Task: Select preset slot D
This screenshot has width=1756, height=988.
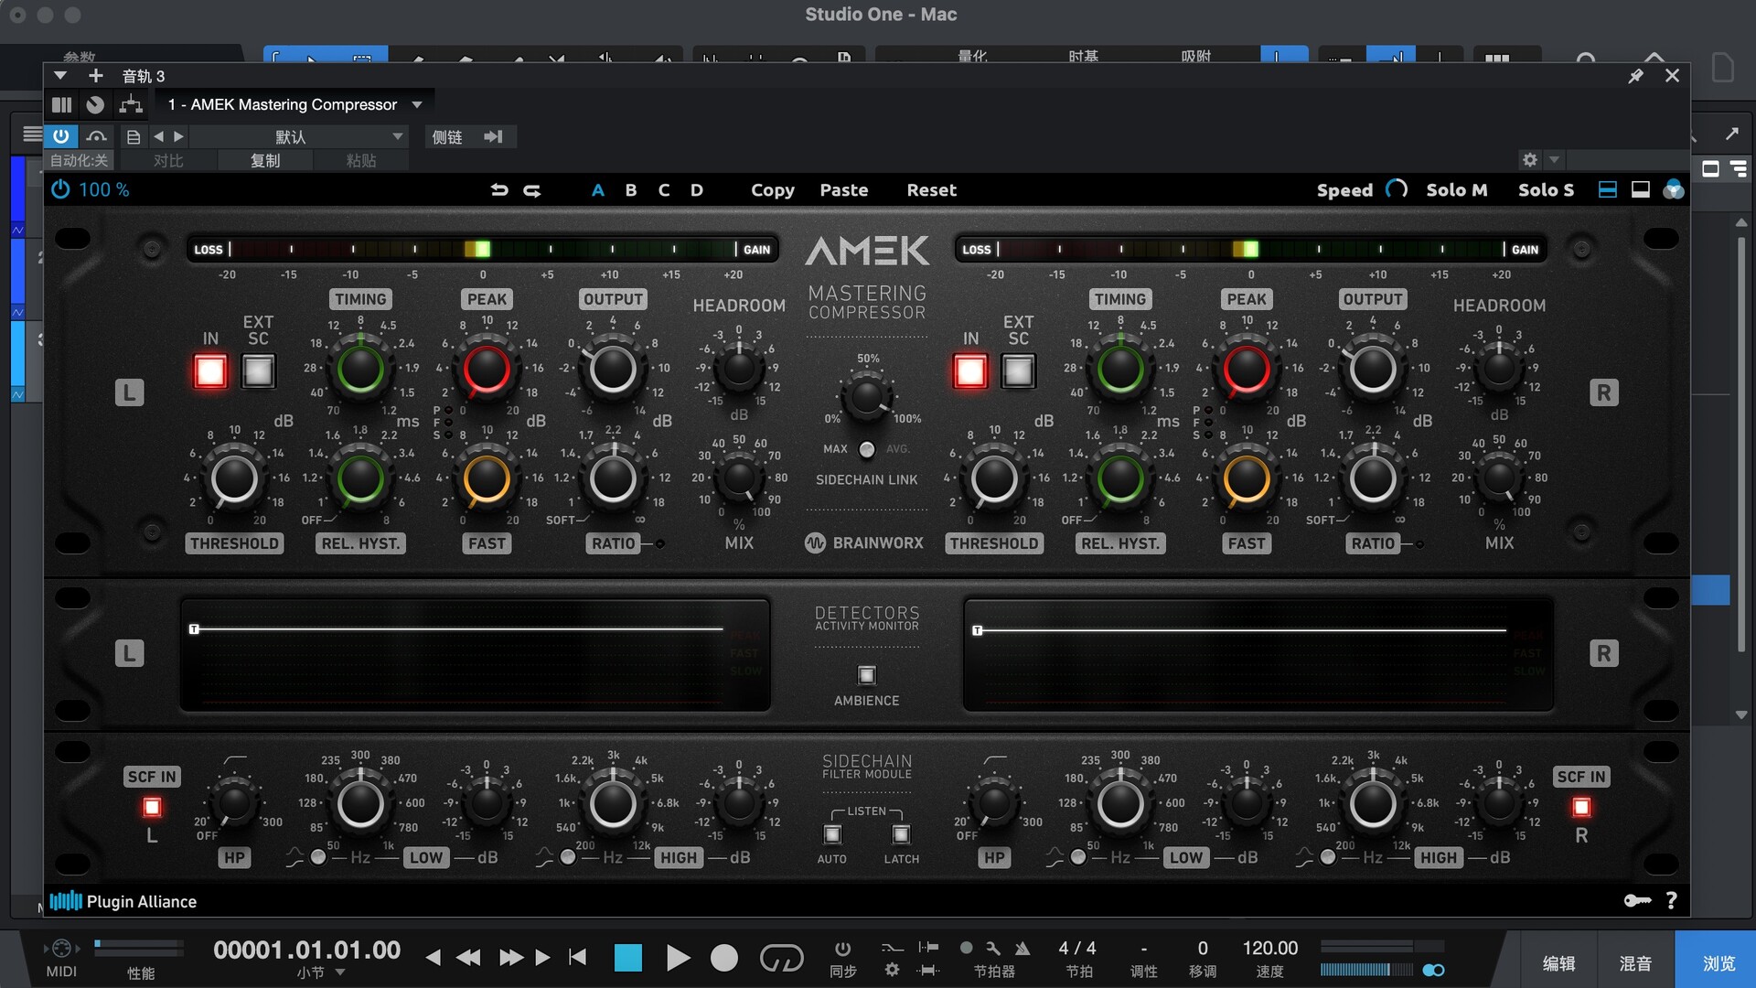Action: pos(697,190)
